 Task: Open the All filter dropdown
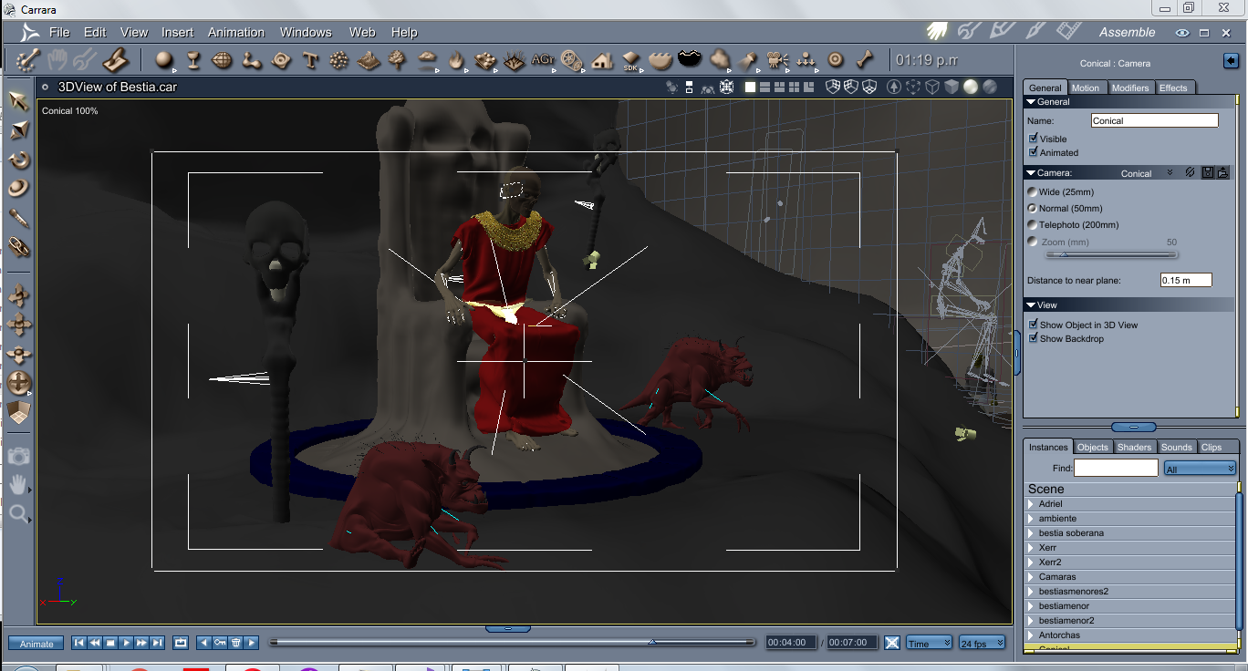pos(1200,469)
